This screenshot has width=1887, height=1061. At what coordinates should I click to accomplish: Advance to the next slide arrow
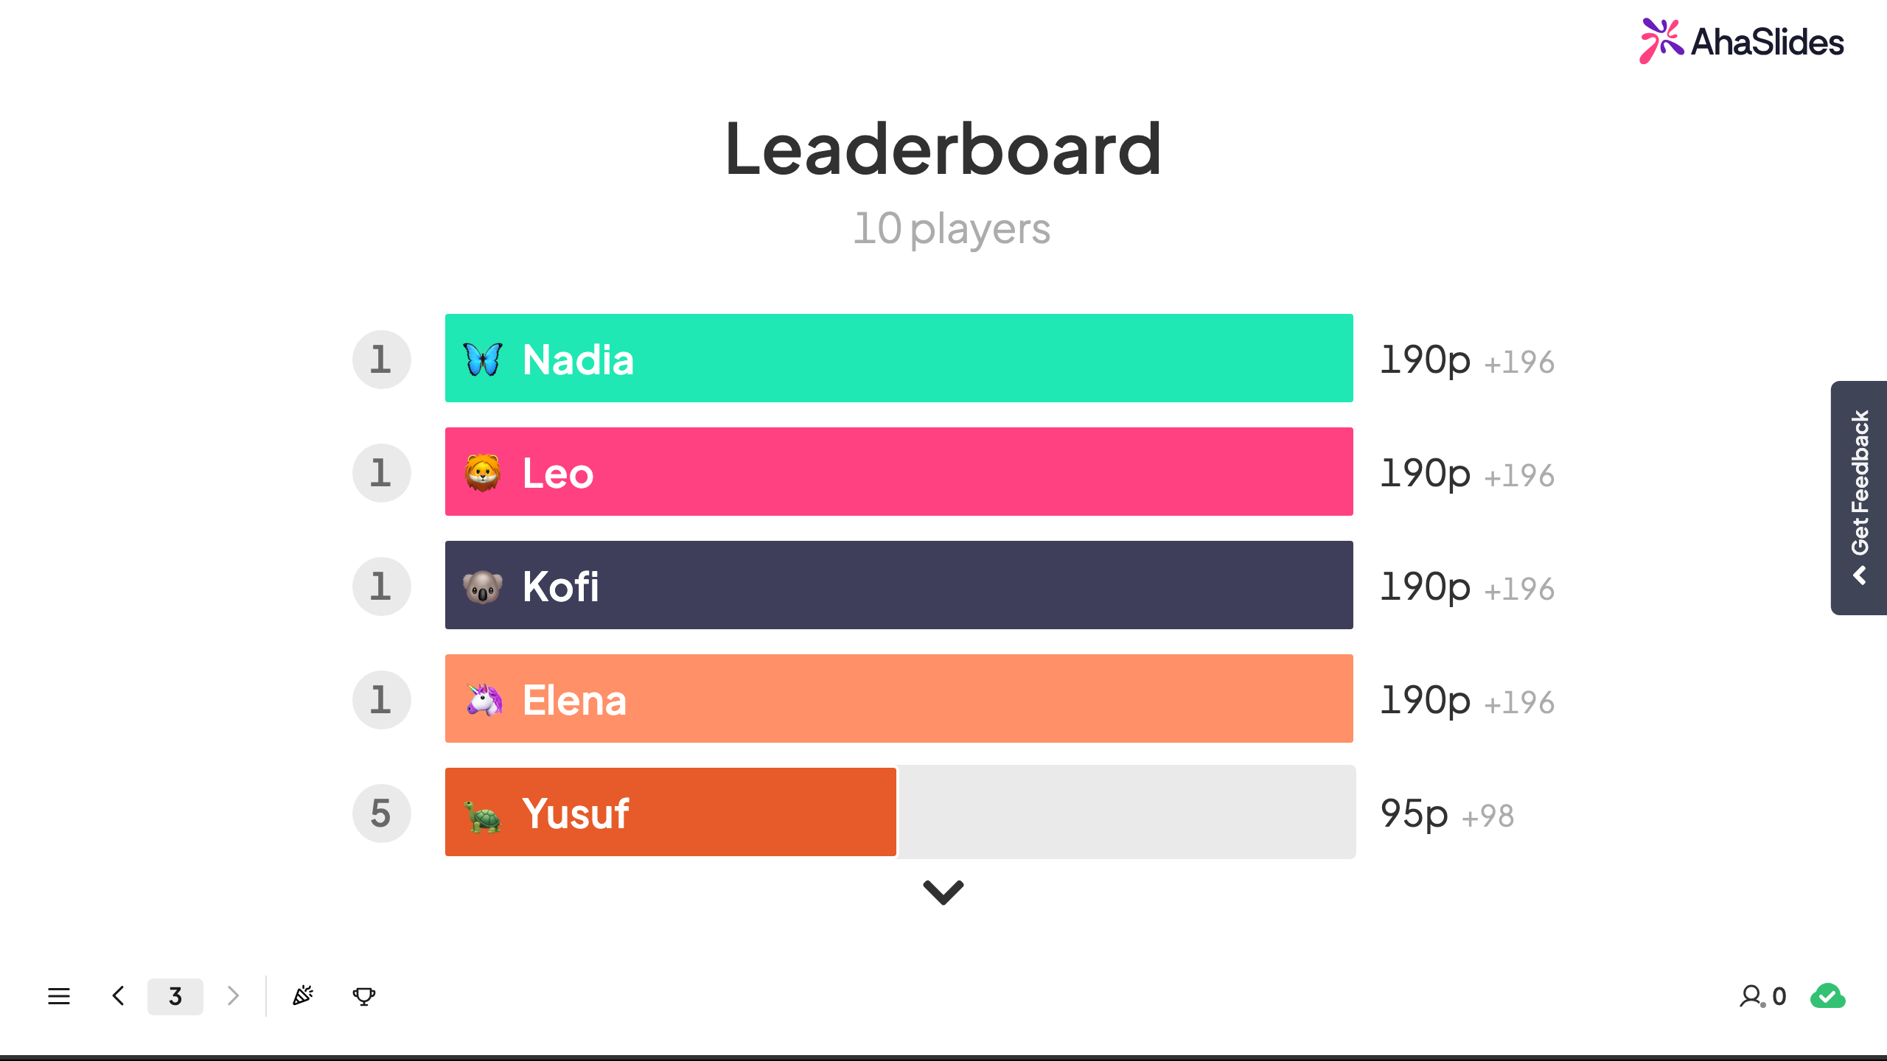233,996
